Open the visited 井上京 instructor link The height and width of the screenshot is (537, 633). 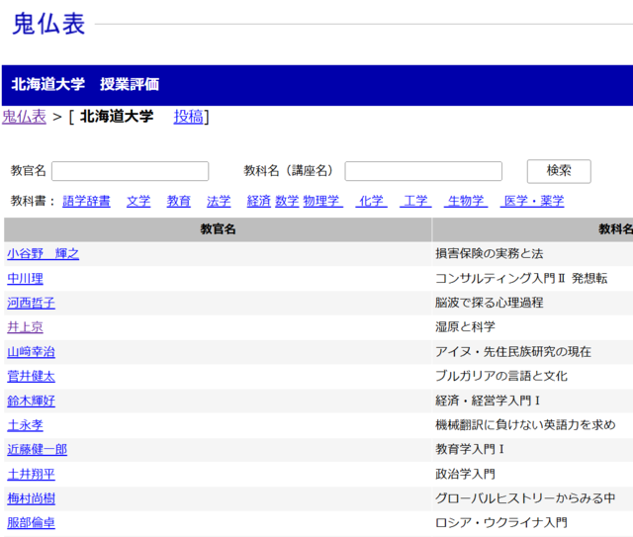point(25,327)
